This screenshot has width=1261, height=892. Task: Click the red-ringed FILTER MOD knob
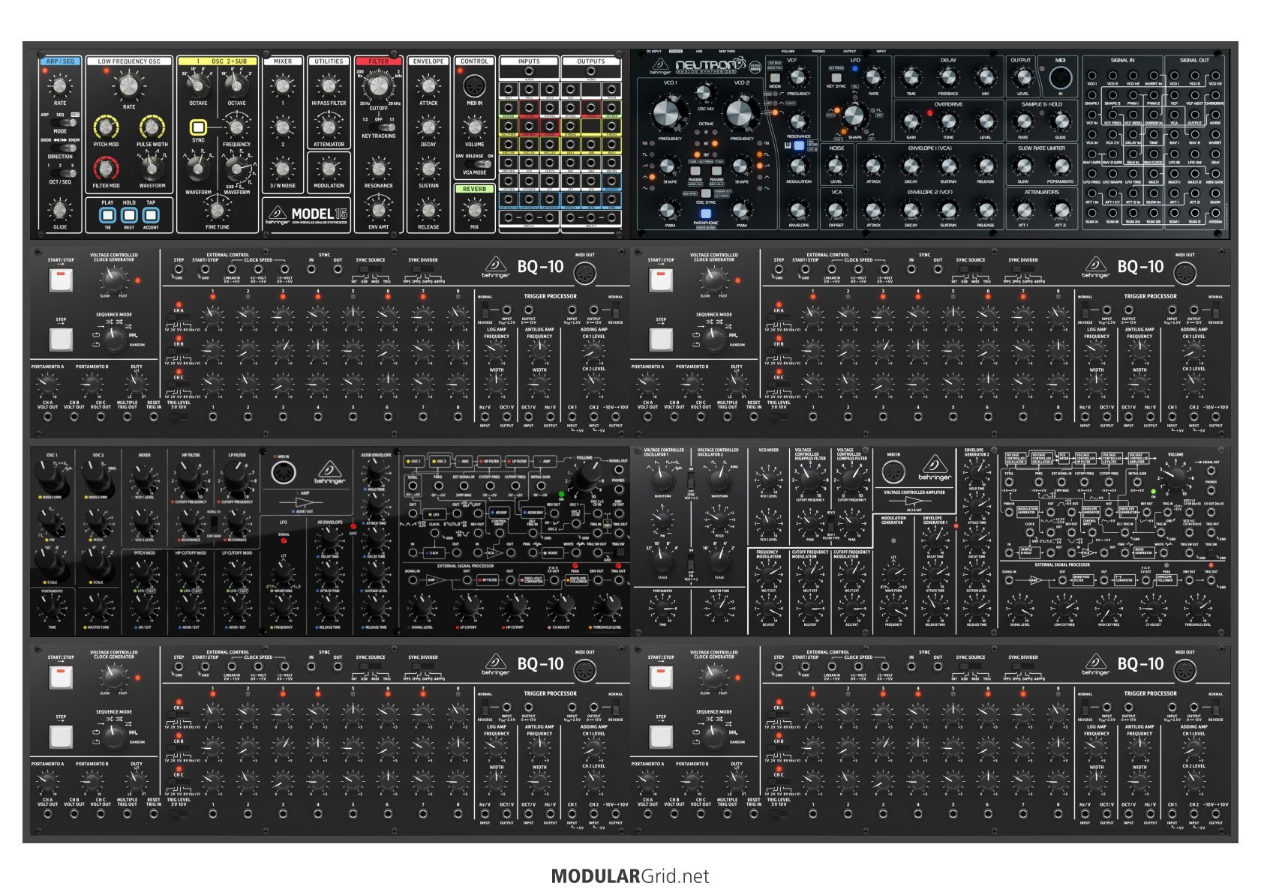(x=106, y=169)
